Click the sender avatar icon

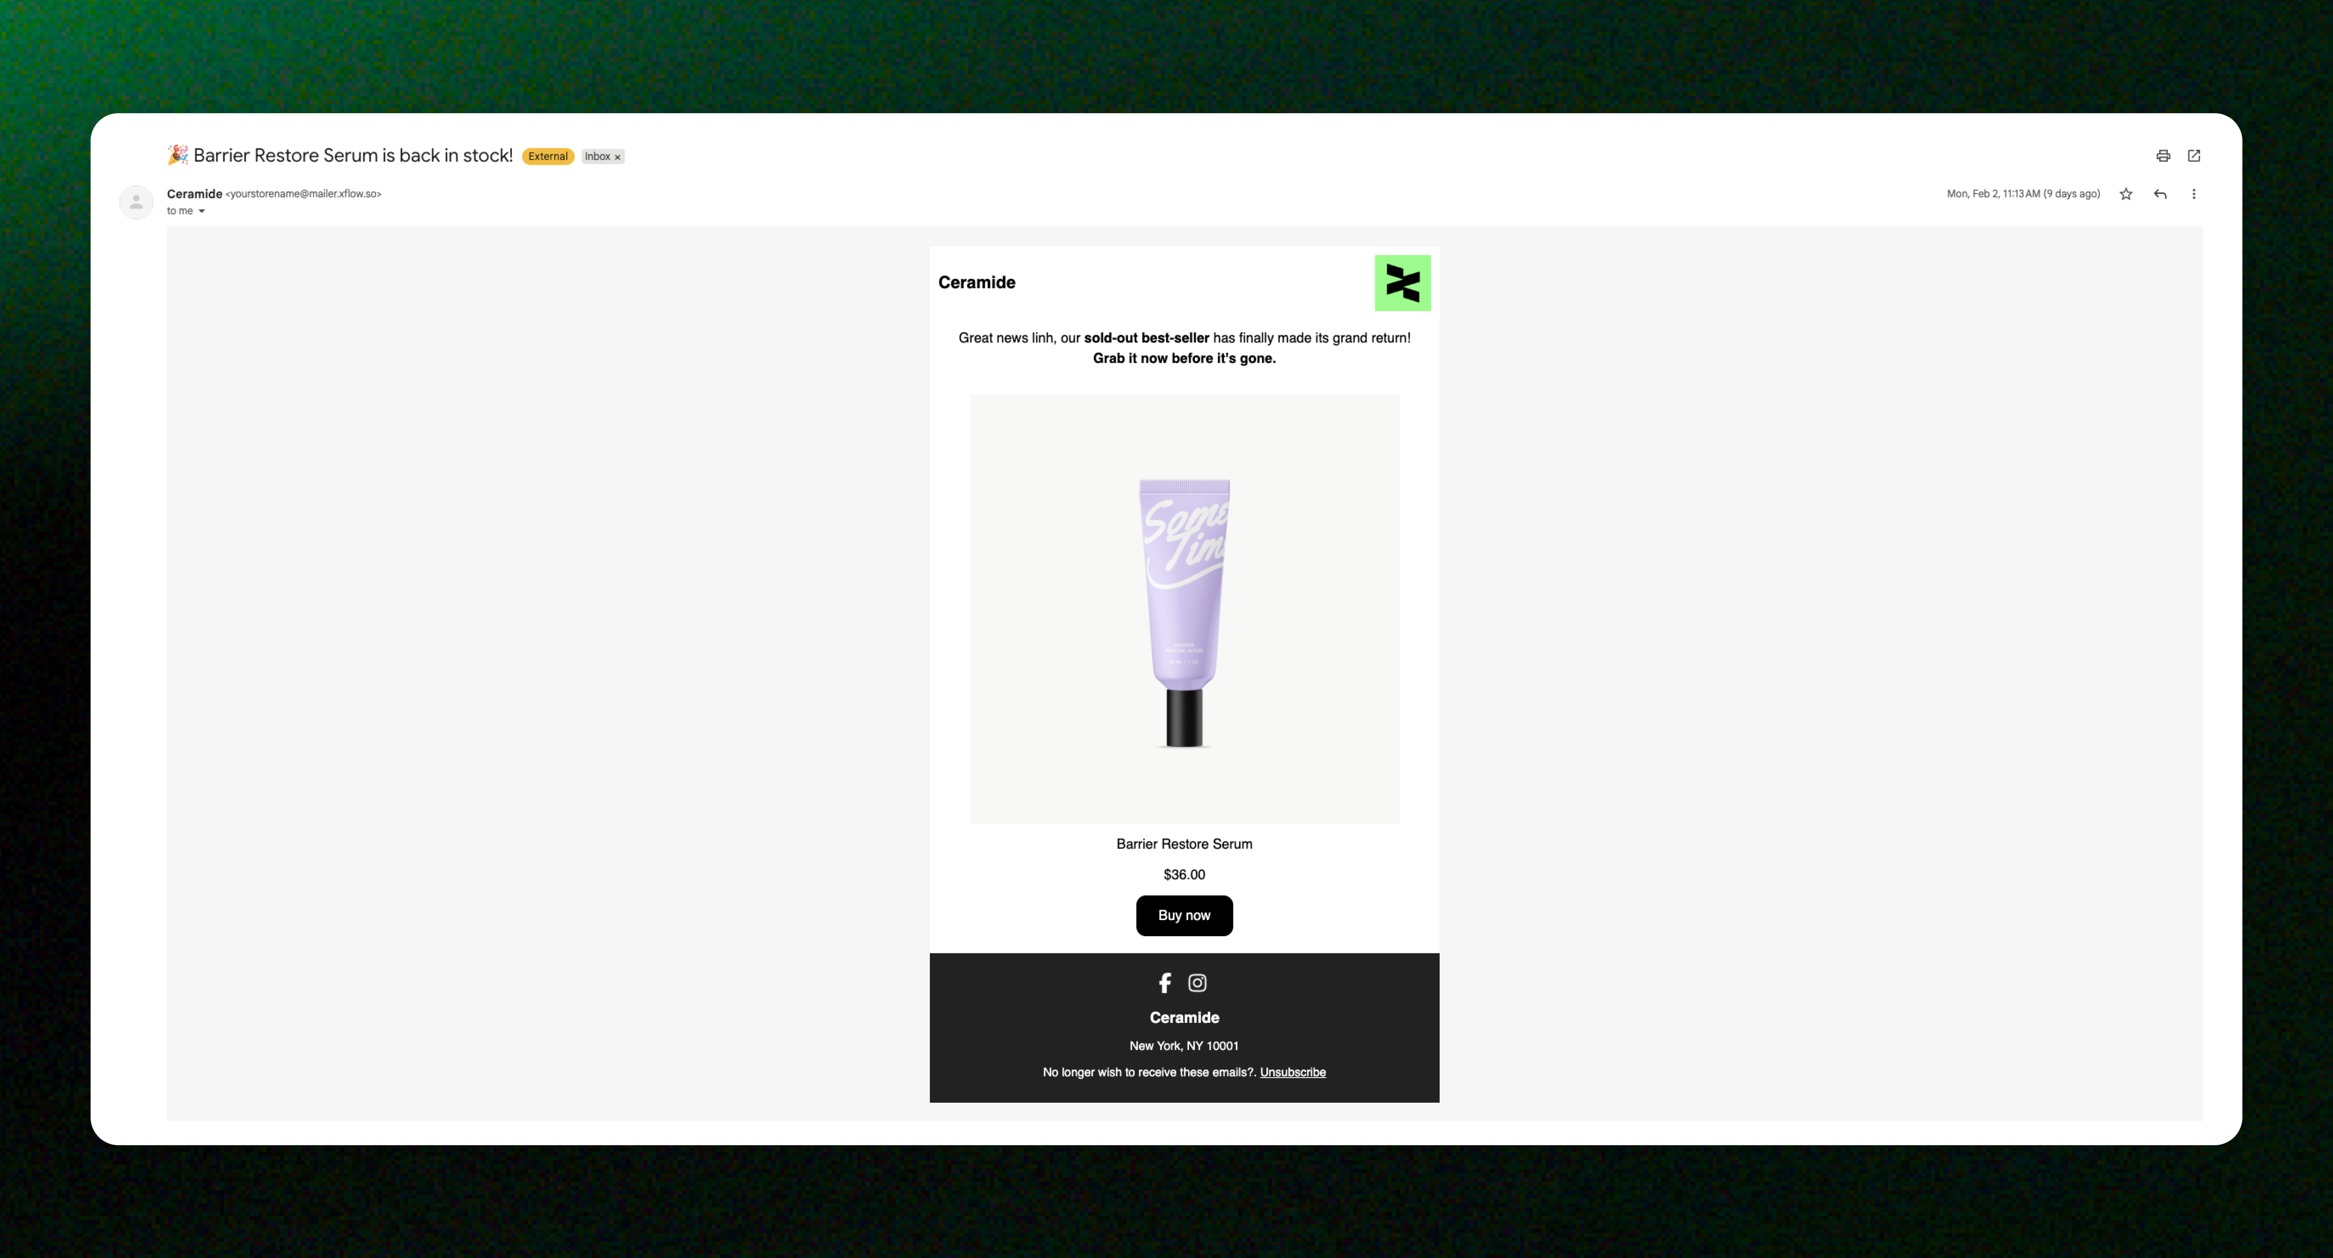136,202
